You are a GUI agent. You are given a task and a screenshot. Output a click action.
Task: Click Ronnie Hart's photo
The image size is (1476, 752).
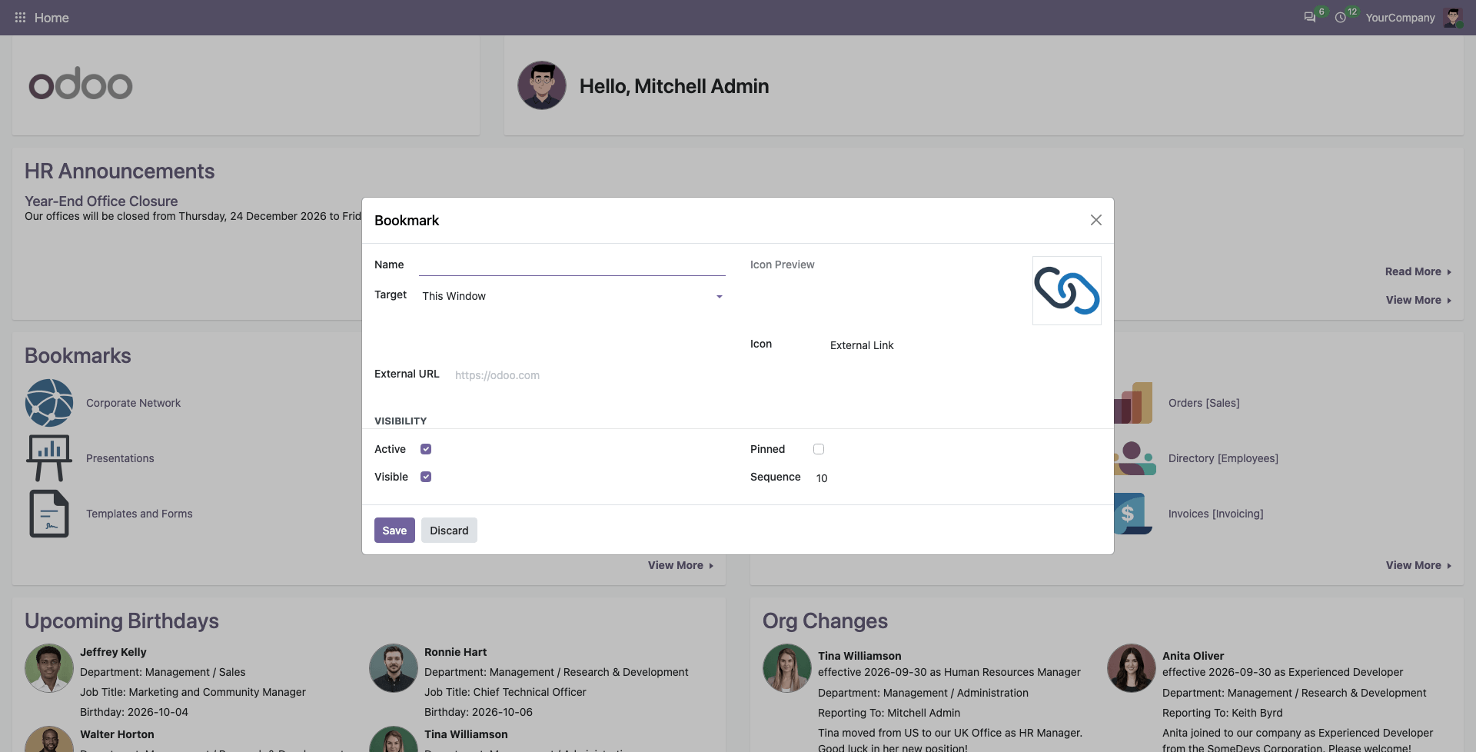394,668
